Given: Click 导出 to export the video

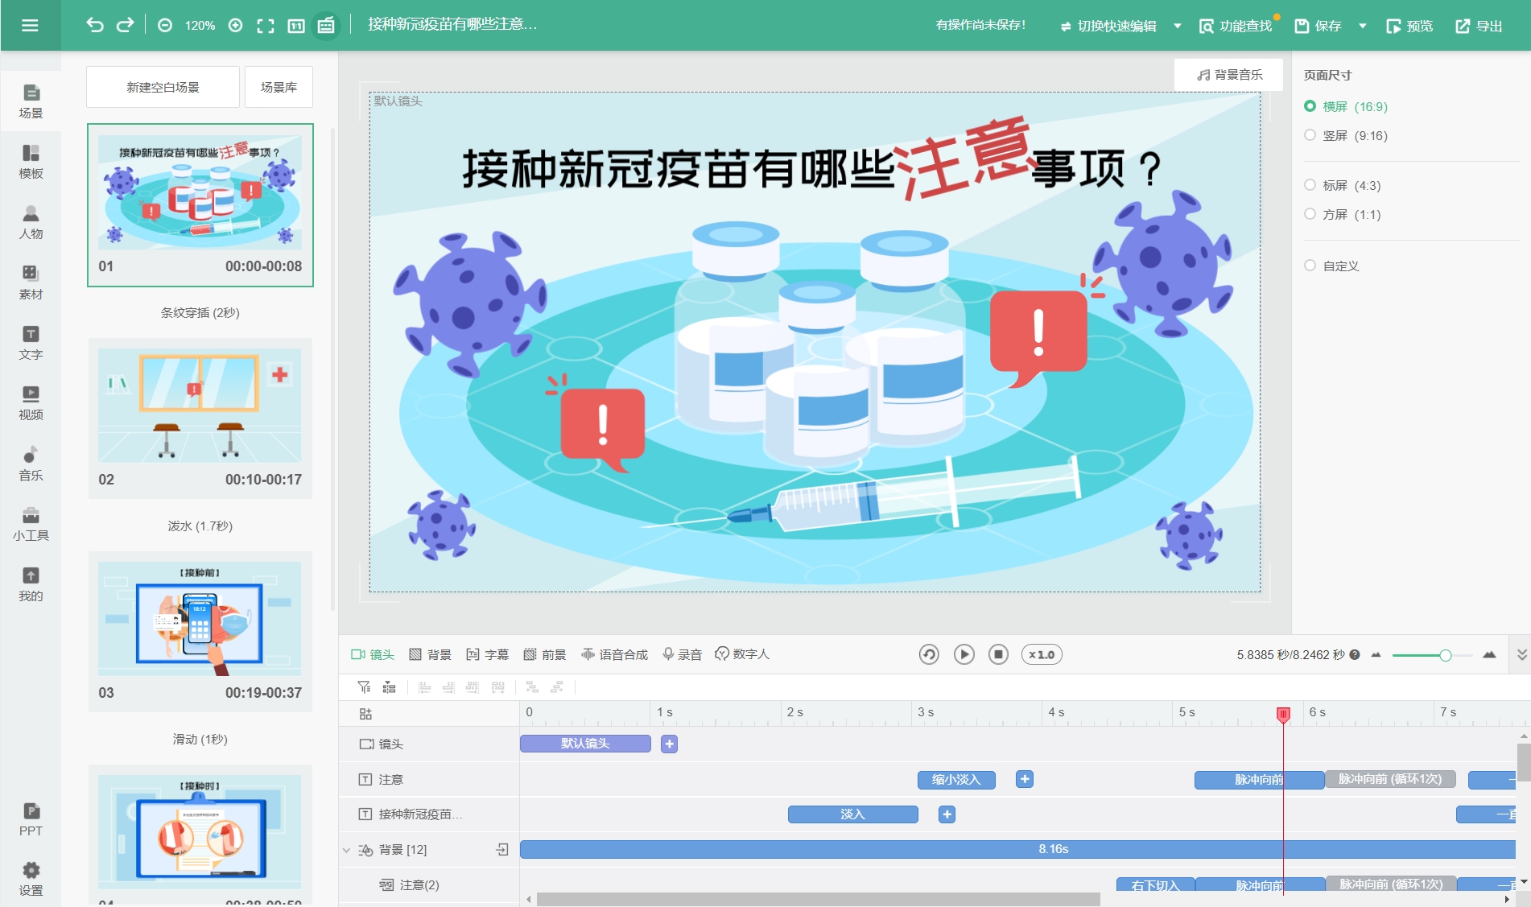Looking at the screenshot, I should [1479, 26].
